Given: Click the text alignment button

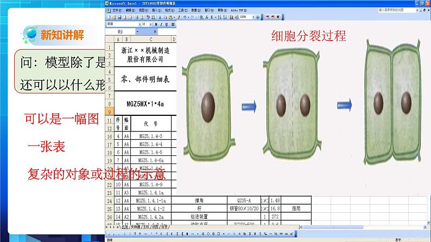Looking at the screenshot, I should coord(173,24).
